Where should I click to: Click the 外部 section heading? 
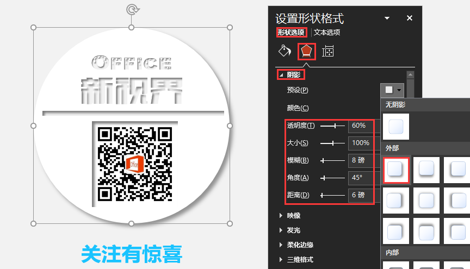click(392, 148)
